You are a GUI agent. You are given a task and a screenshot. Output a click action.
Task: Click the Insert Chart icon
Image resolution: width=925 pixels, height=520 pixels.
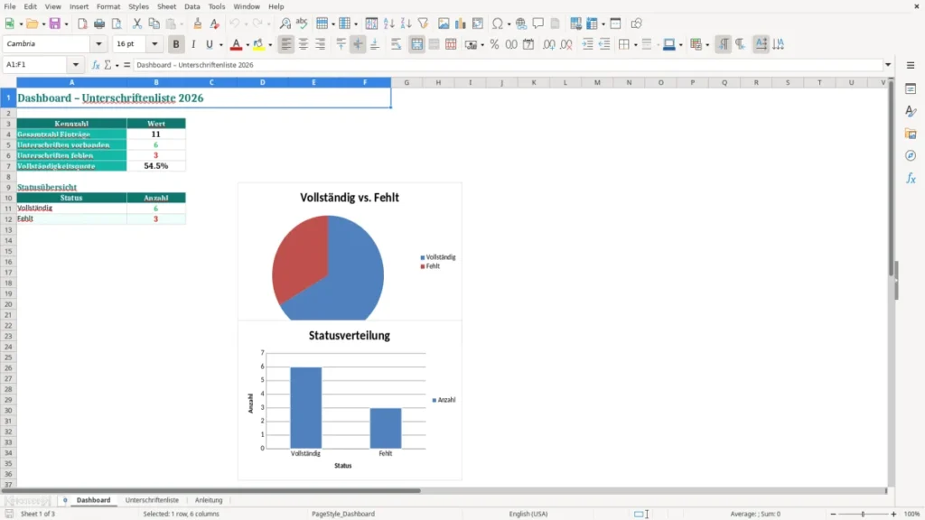pyautogui.click(x=460, y=23)
